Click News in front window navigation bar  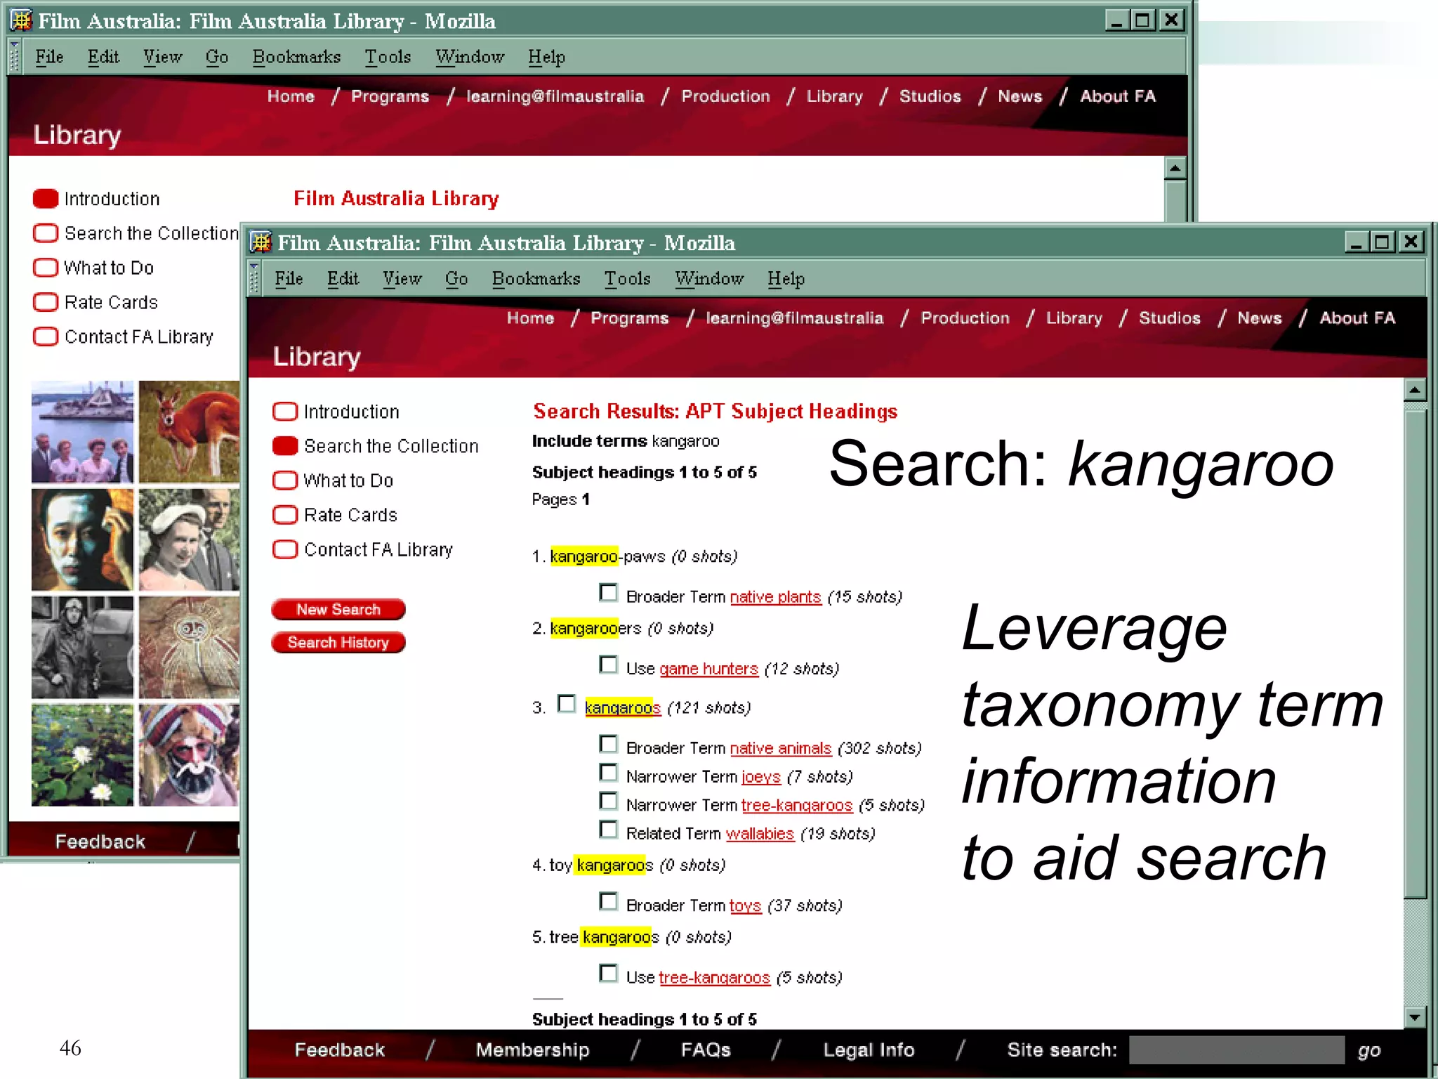point(1259,318)
